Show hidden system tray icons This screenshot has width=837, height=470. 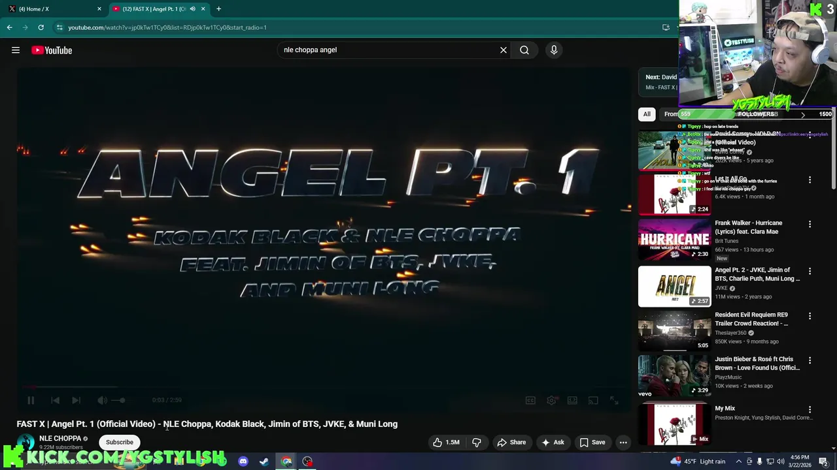tap(739, 462)
